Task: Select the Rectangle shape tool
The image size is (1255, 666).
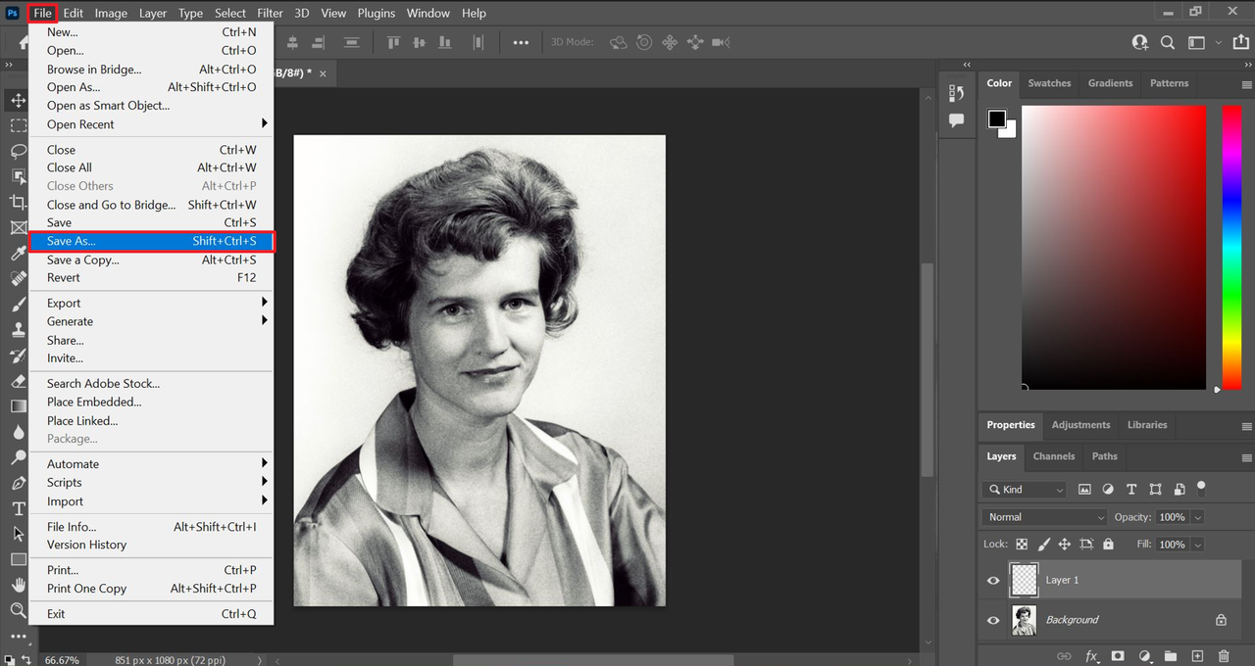Action: (x=19, y=559)
